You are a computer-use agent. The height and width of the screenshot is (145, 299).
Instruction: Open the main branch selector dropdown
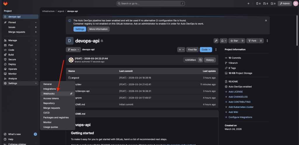(73, 50)
